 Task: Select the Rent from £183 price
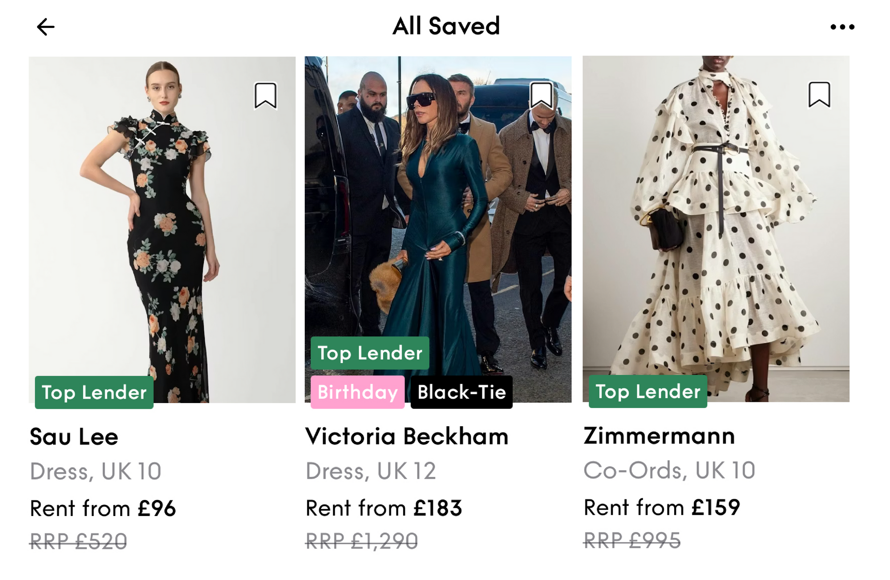pos(384,508)
